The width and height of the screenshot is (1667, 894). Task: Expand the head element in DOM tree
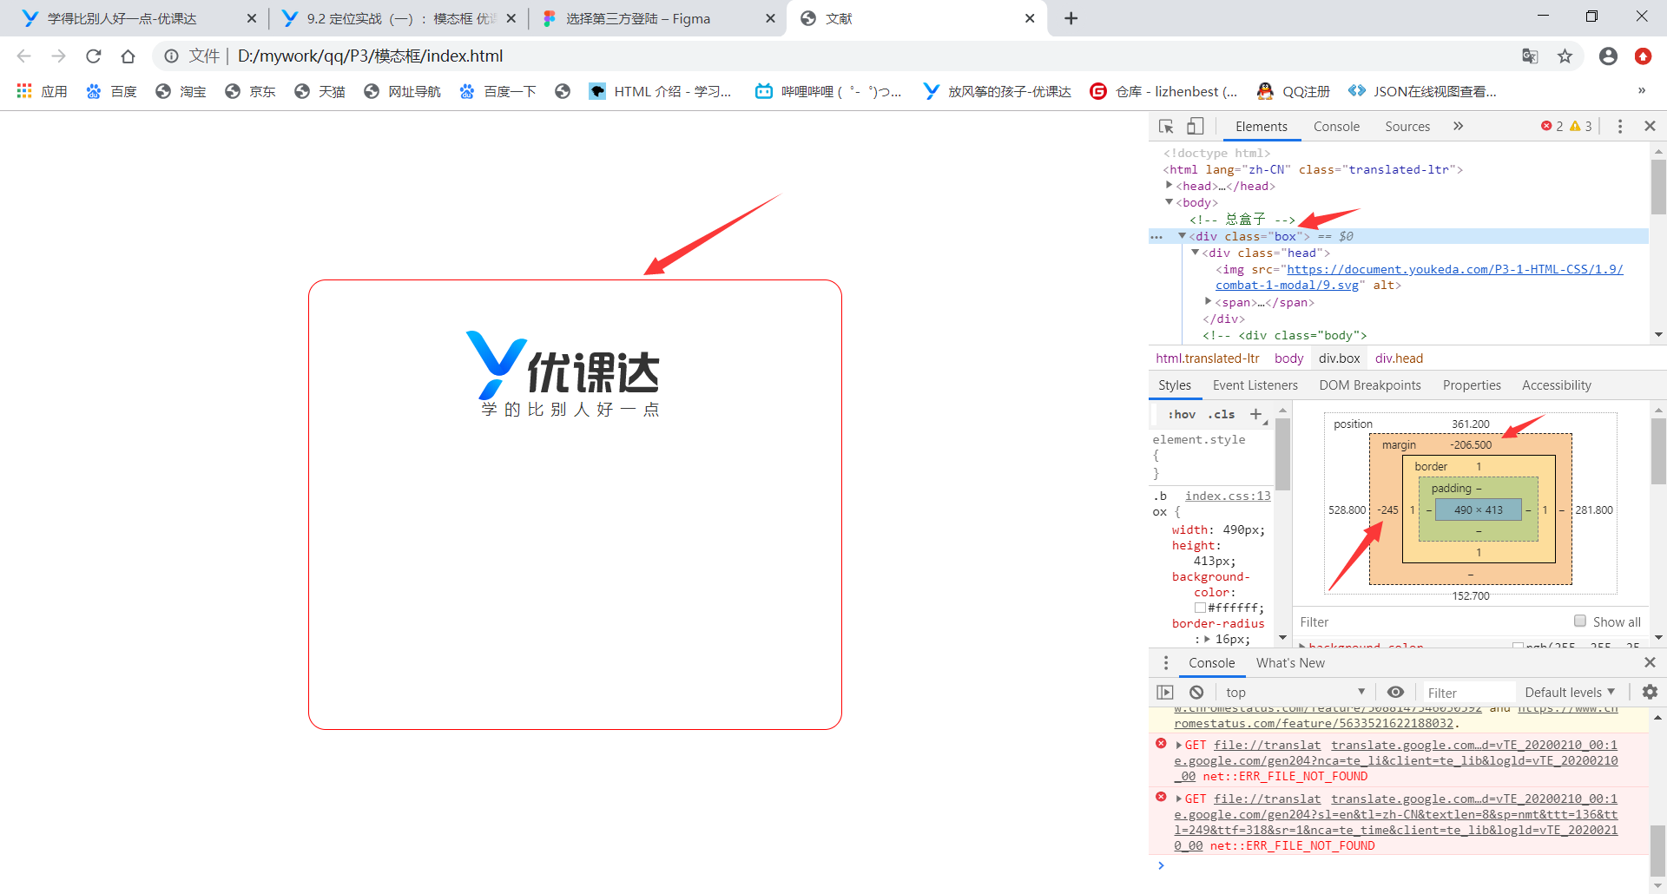[x=1169, y=186]
